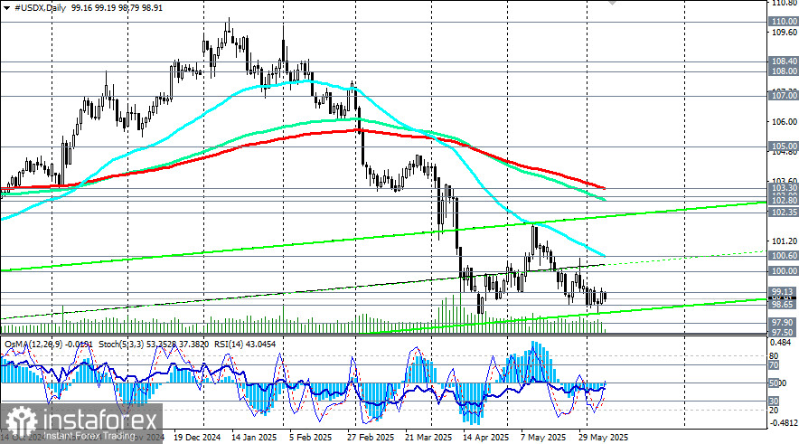Click the #USDX,Daily chart title
This screenshot has height=444, width=799.
pyautogui.click(x=41, y=8)
